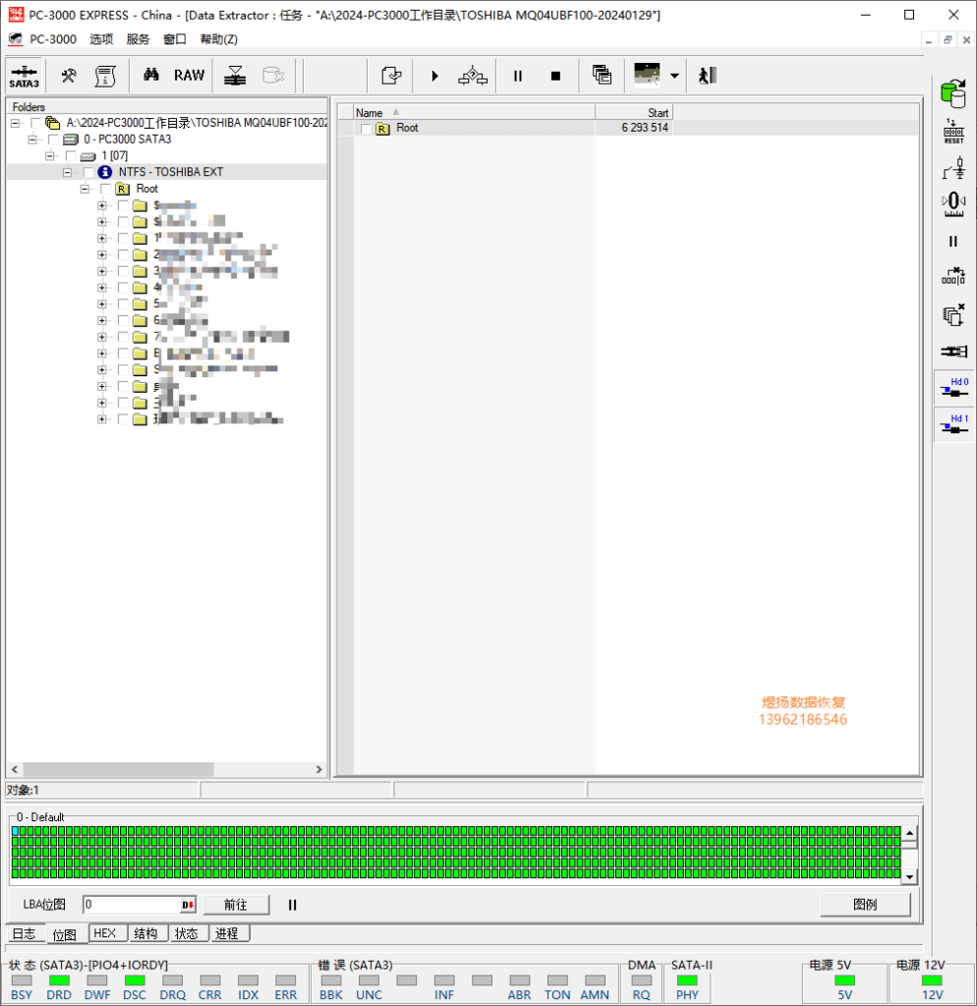Click the RESET drive icon
Image resolution: width=977 pixels, height=1006 pixels.
(953, 131)
